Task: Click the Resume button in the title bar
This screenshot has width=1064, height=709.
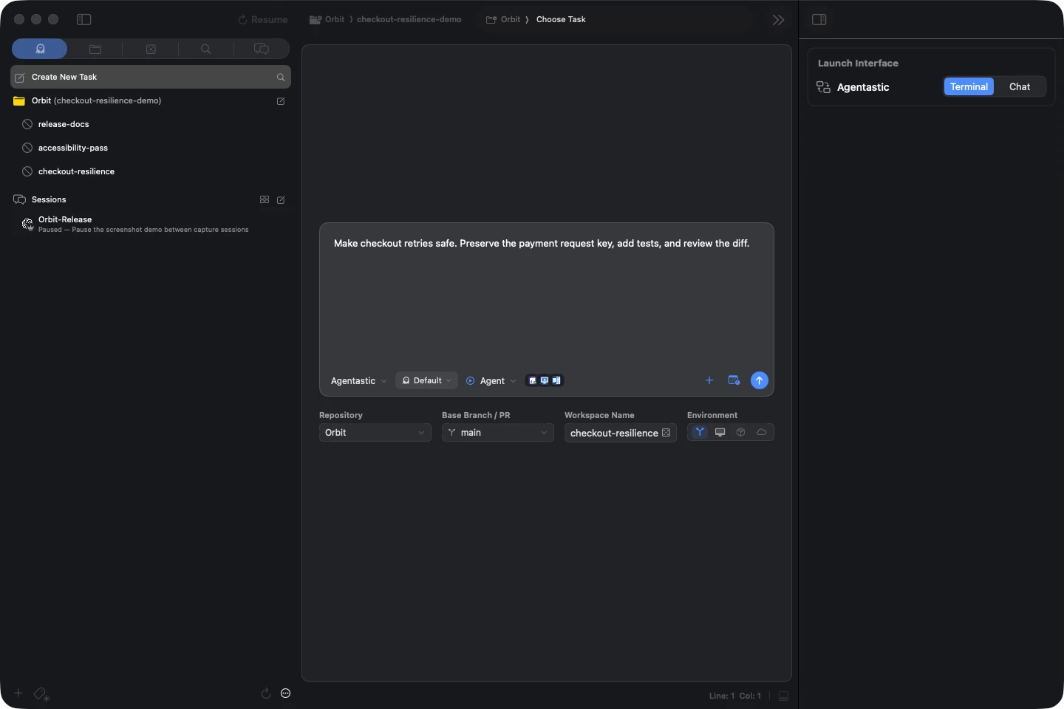Action: point(263,20)
